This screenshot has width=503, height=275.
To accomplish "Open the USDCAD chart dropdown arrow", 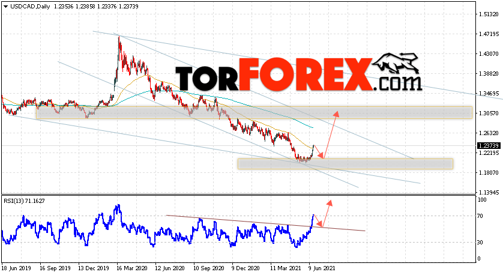I will pyautogui.click(x=5, y=7).
